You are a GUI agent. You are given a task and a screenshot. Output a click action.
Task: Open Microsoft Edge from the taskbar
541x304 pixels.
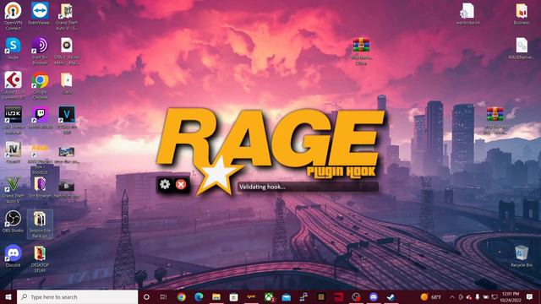click(199, 296)
